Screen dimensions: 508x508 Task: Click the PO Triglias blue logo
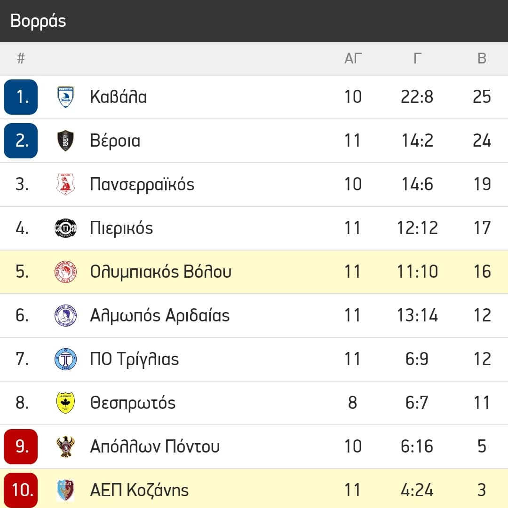pyautogui.click(x=65, y=359)
